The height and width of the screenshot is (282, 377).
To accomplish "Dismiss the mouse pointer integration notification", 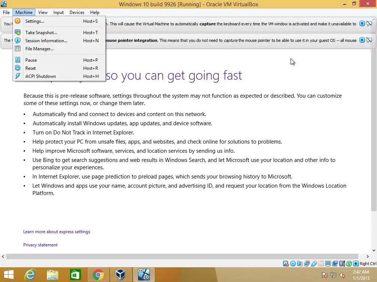I will coord(362,40).
